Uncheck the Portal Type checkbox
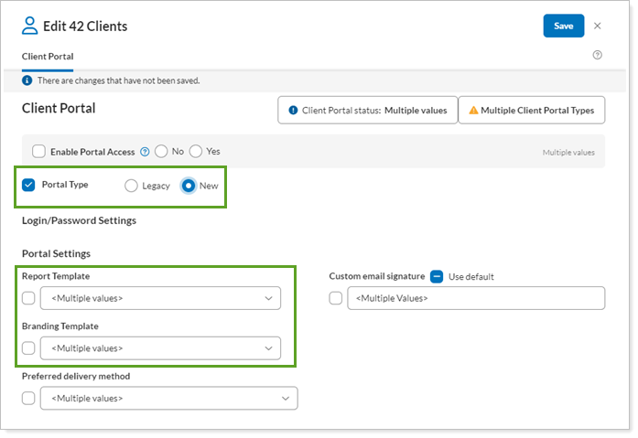 click(x=28, y=185)
